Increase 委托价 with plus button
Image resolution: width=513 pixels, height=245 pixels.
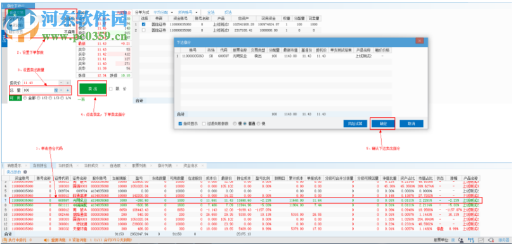coord(67,83)
